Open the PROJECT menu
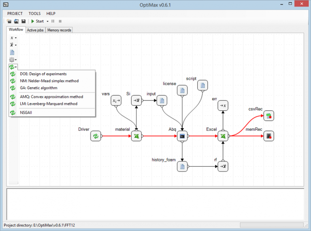Screen dimensions: 311x231 [15, 13]
